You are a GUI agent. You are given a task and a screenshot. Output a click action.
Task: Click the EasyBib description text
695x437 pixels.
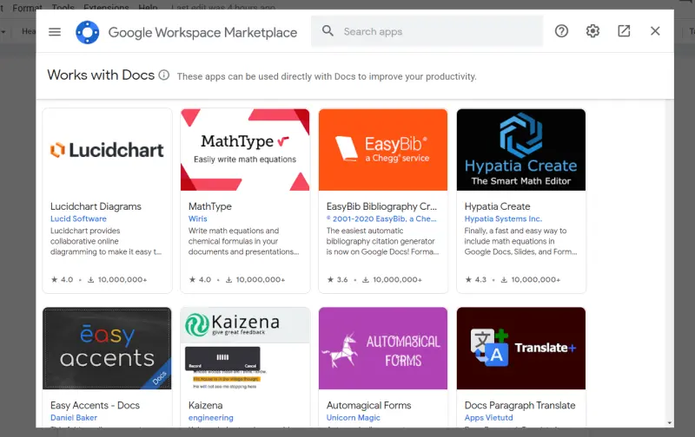coord(382,241)
